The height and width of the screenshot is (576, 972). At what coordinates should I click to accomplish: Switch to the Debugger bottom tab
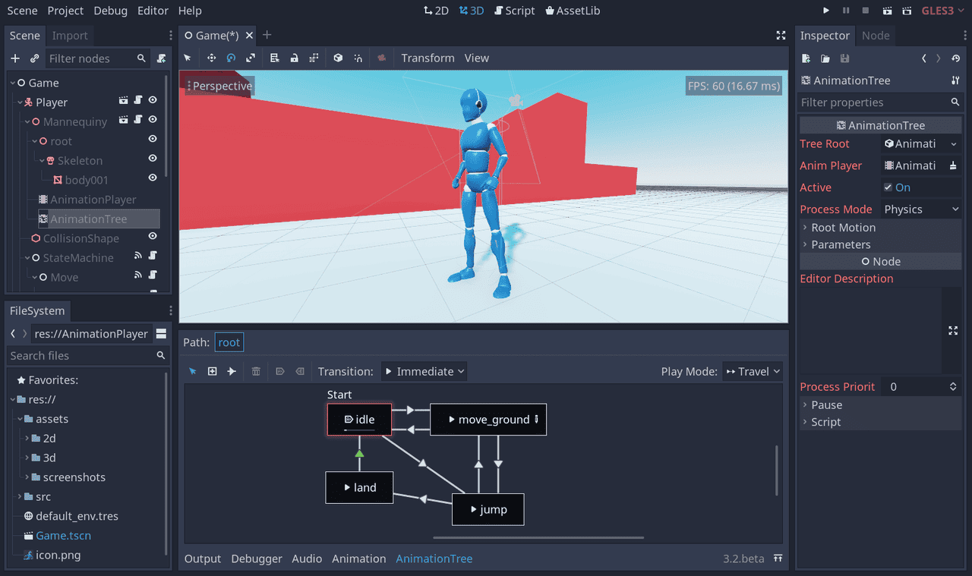257,559
